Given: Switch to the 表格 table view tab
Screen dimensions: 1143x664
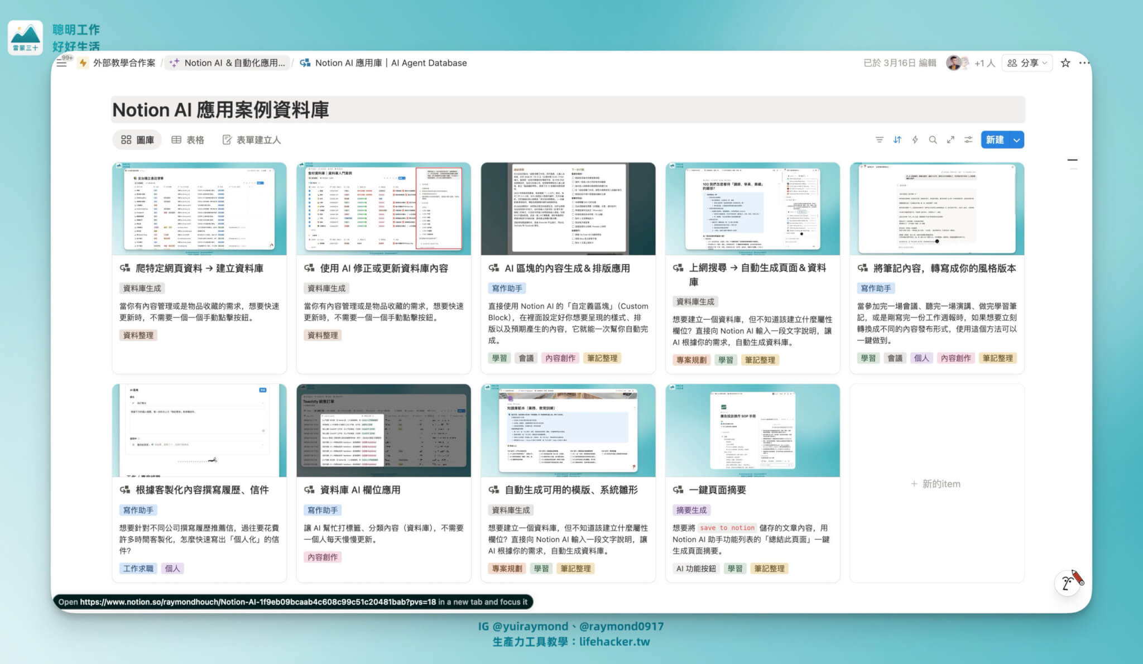Looking at the screenshot, I should (x=188, y=140).
